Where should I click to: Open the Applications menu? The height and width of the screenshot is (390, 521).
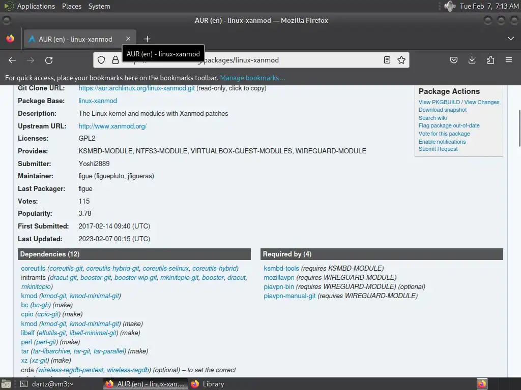click(x=36, y=6)
